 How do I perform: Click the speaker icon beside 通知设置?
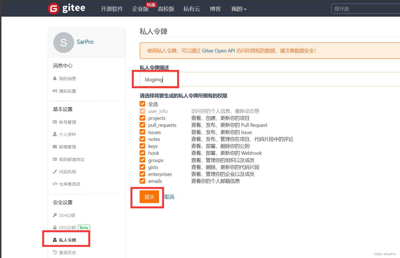(55, 91)
